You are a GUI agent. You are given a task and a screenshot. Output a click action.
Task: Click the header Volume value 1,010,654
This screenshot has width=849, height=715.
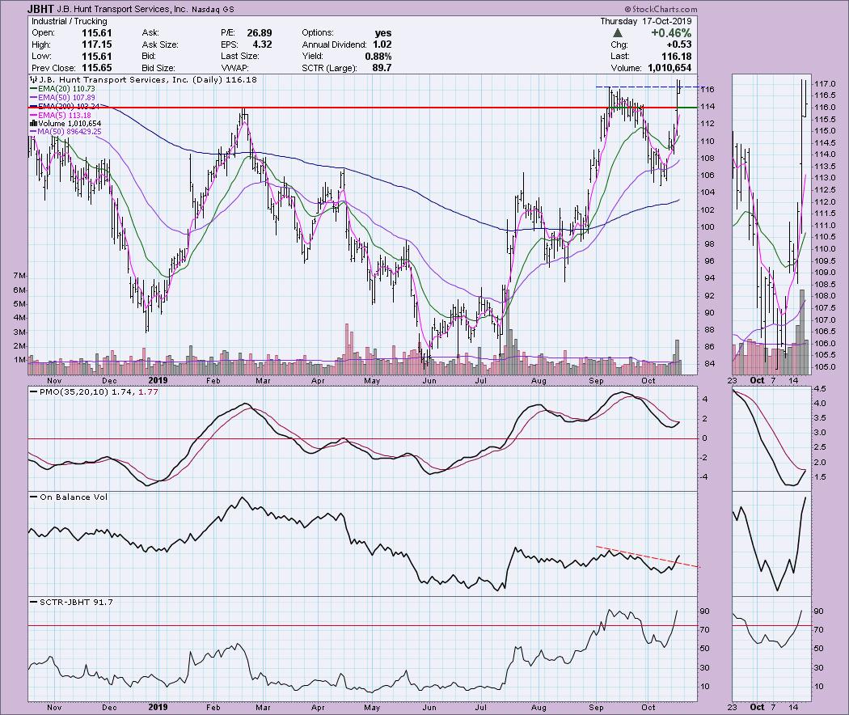click(669, 68)
